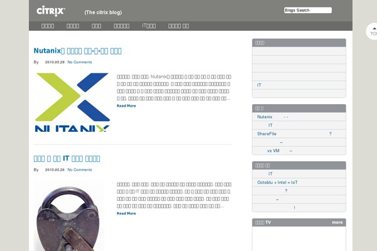
Task: Open the Nutanix article title link
Action: 77,51
